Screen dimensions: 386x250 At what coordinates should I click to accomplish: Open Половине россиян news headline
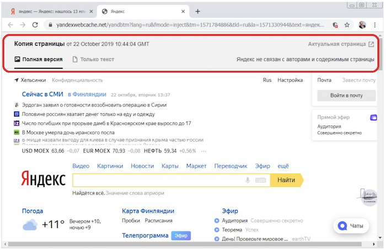click(88, 114)
